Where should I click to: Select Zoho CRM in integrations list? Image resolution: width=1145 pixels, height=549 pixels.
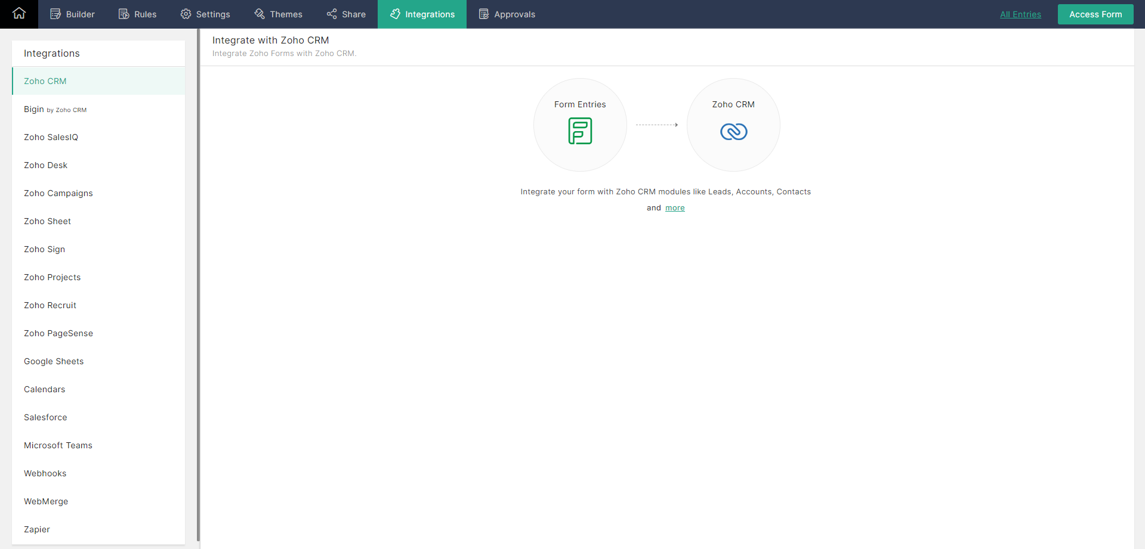point(45,81)
